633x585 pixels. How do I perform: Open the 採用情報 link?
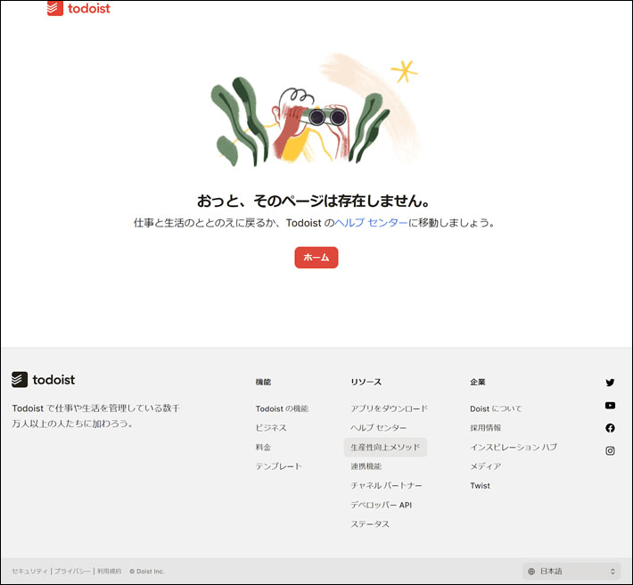[x=485, y=427]
